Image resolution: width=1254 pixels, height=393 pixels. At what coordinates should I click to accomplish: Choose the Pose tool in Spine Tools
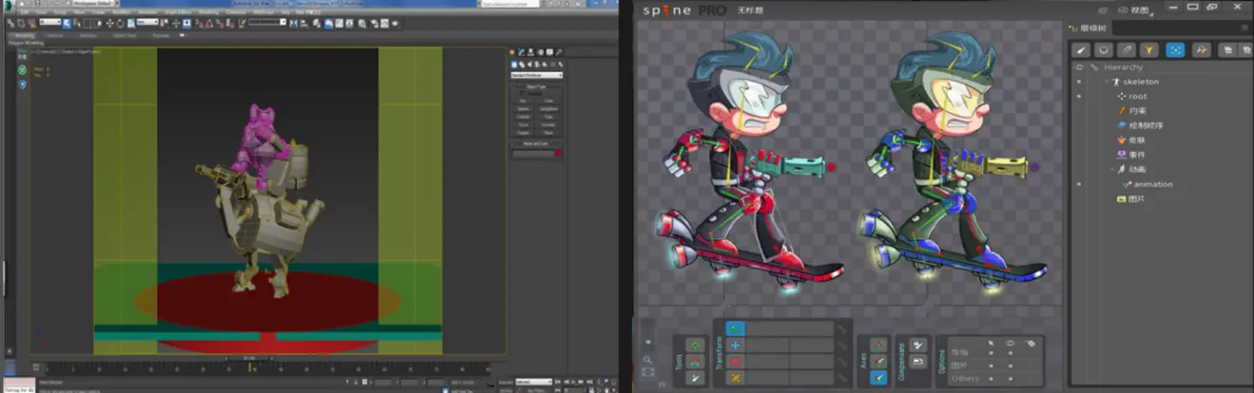coord(695,346)
